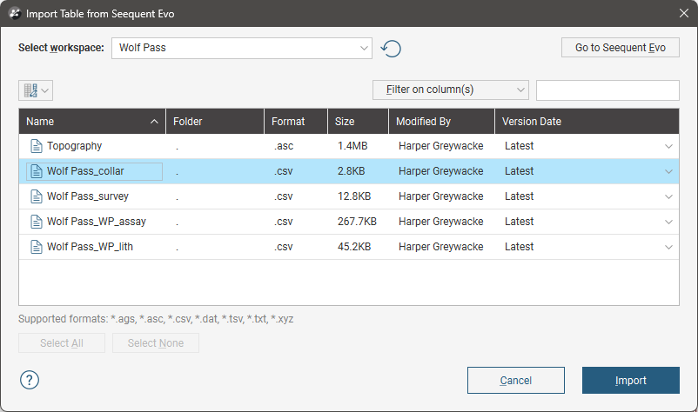Click the Topography file icon
The width and height of the screenshot is (698, 412).
click(x=37, y=146)
